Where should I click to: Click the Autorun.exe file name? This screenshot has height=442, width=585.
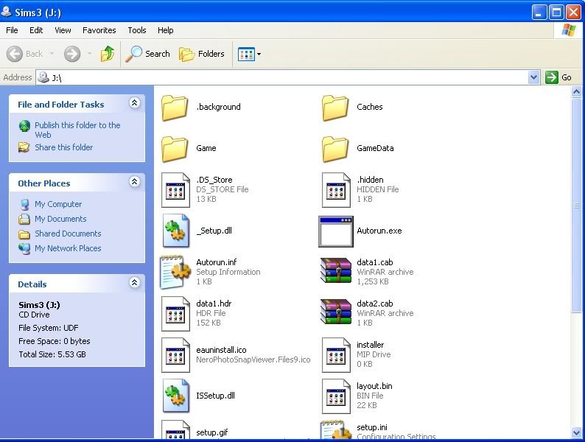[x=379, y=231]
